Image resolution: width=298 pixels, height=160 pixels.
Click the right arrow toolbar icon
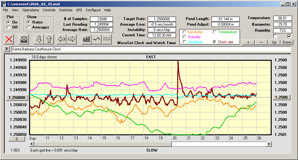pos(72,39)
